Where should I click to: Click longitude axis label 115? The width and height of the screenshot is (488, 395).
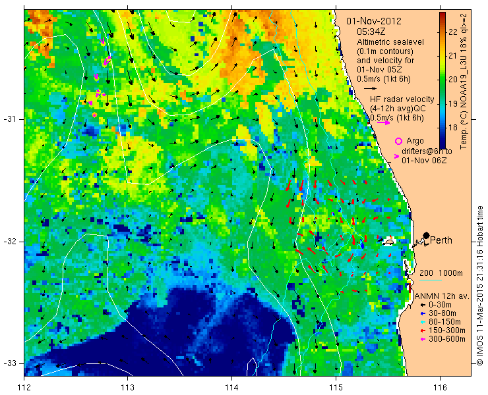pyautogui.click(x=336, y=388)
